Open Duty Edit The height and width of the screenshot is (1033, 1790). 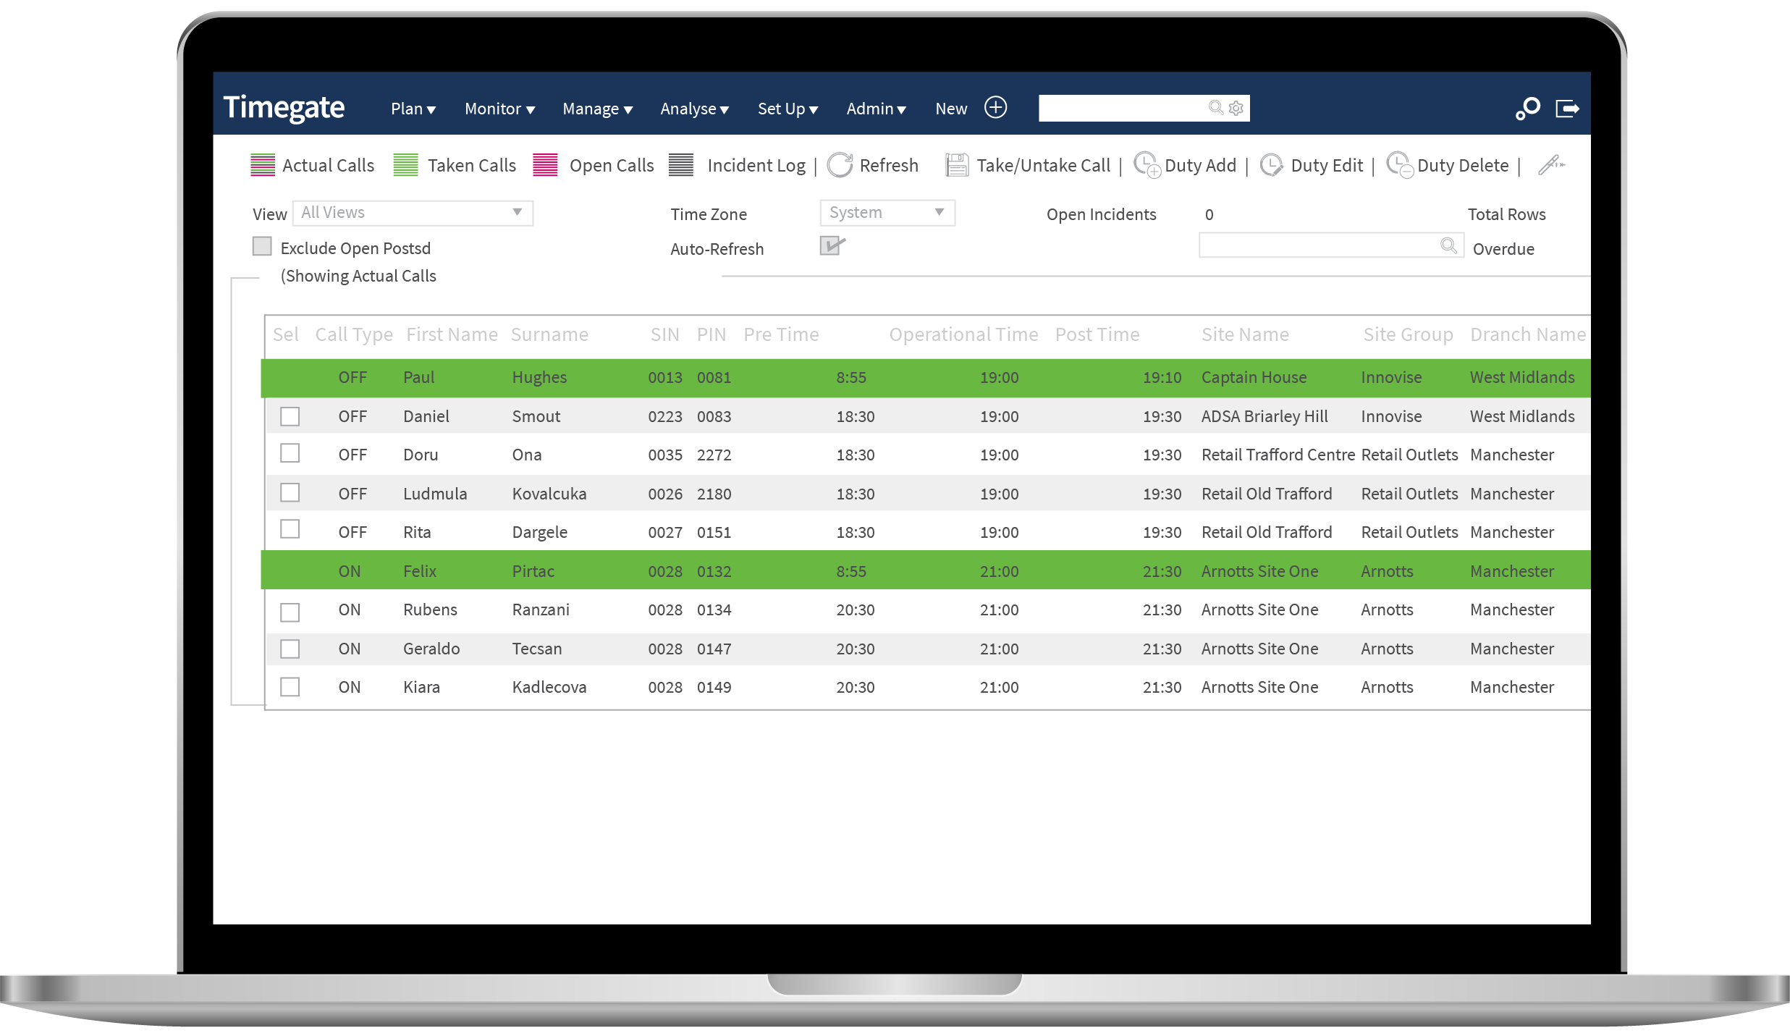(1273, 165)
